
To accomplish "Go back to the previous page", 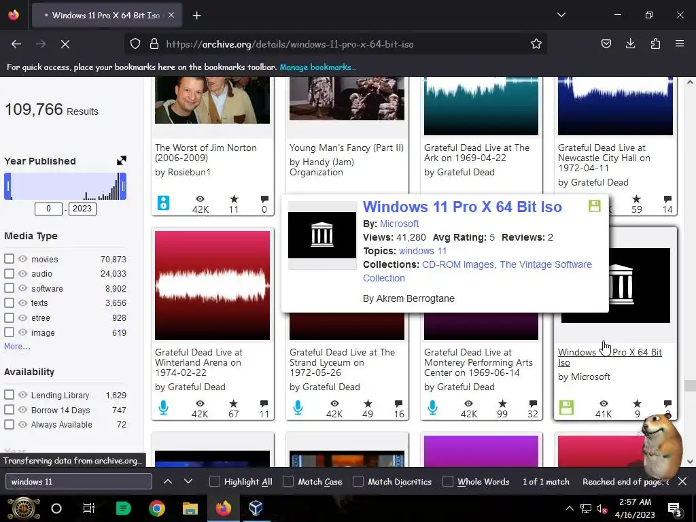I will coord(16,44).
